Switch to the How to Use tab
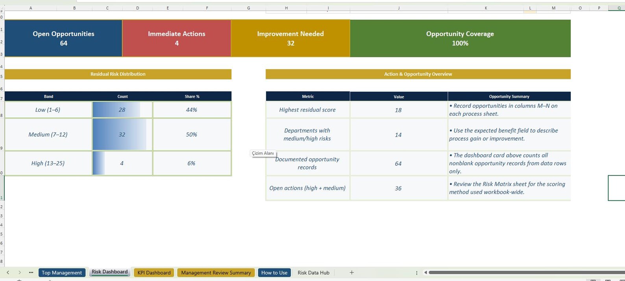625x281 pixels. click(274, 272)
